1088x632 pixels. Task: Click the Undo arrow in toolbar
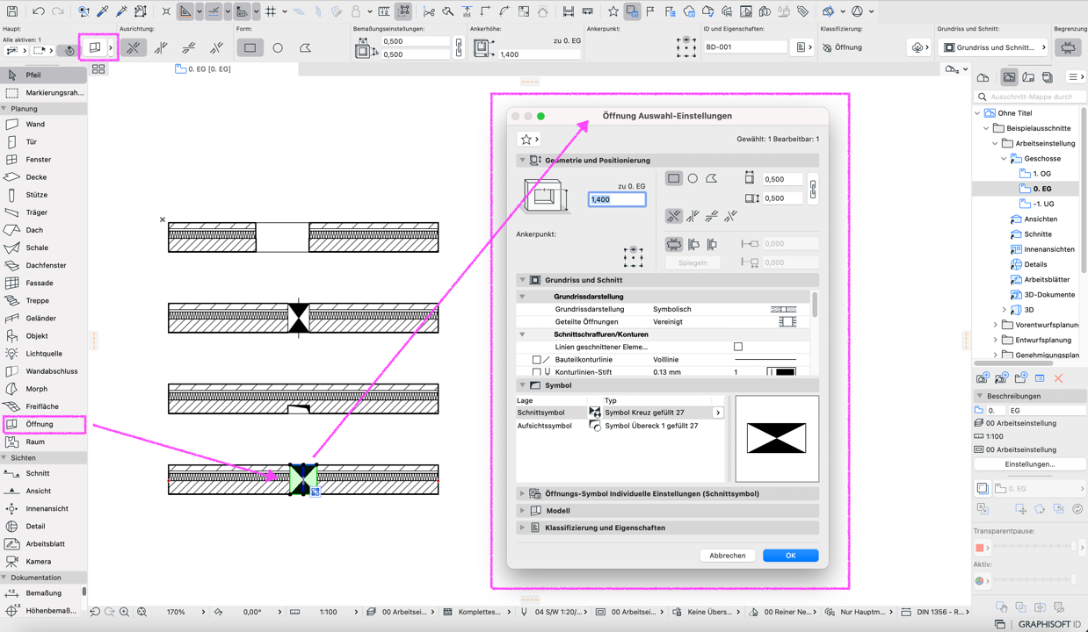point(39,11)
